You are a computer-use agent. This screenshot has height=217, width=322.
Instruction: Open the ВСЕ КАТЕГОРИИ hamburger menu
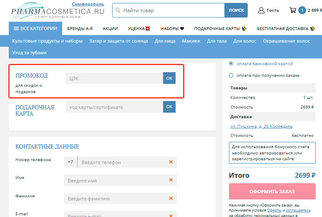pyautogui.click(x=35, y=28)
